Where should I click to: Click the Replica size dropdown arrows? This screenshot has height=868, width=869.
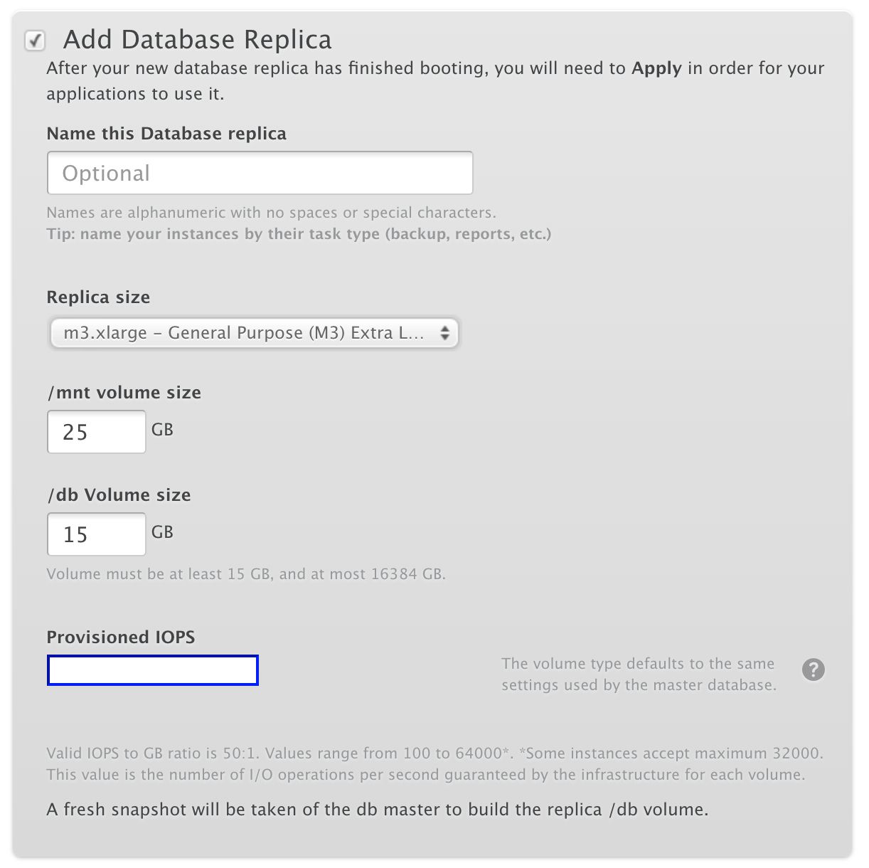pos(444,333)
